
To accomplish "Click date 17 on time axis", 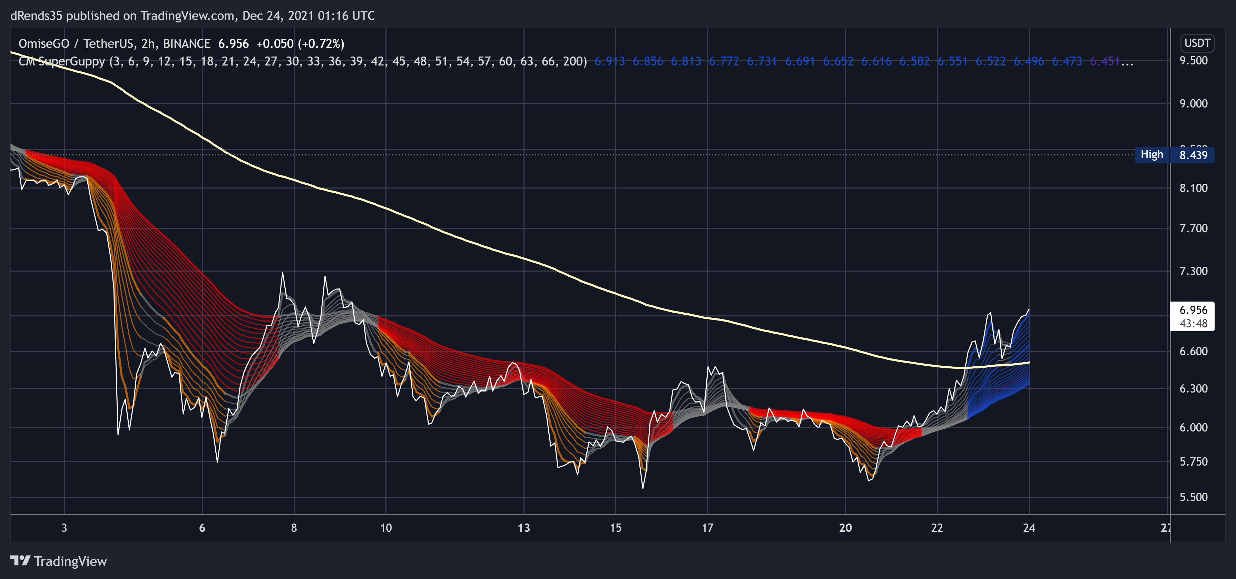I will click(x=707, y=528).
